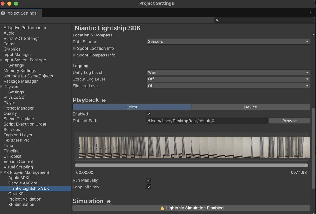316x214 pixels.
Task: Click the playback frames thumbnail strip
Action: [194, 147]
